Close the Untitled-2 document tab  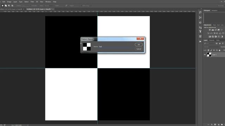pyautogui.click(x=53, y=9)
